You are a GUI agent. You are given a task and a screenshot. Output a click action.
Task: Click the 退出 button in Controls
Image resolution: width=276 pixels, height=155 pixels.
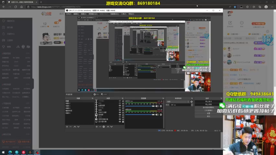208,116
